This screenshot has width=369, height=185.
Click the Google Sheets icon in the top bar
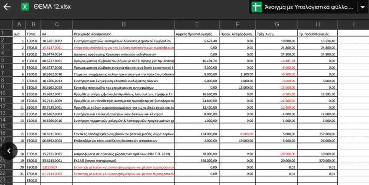pos(258,7)
